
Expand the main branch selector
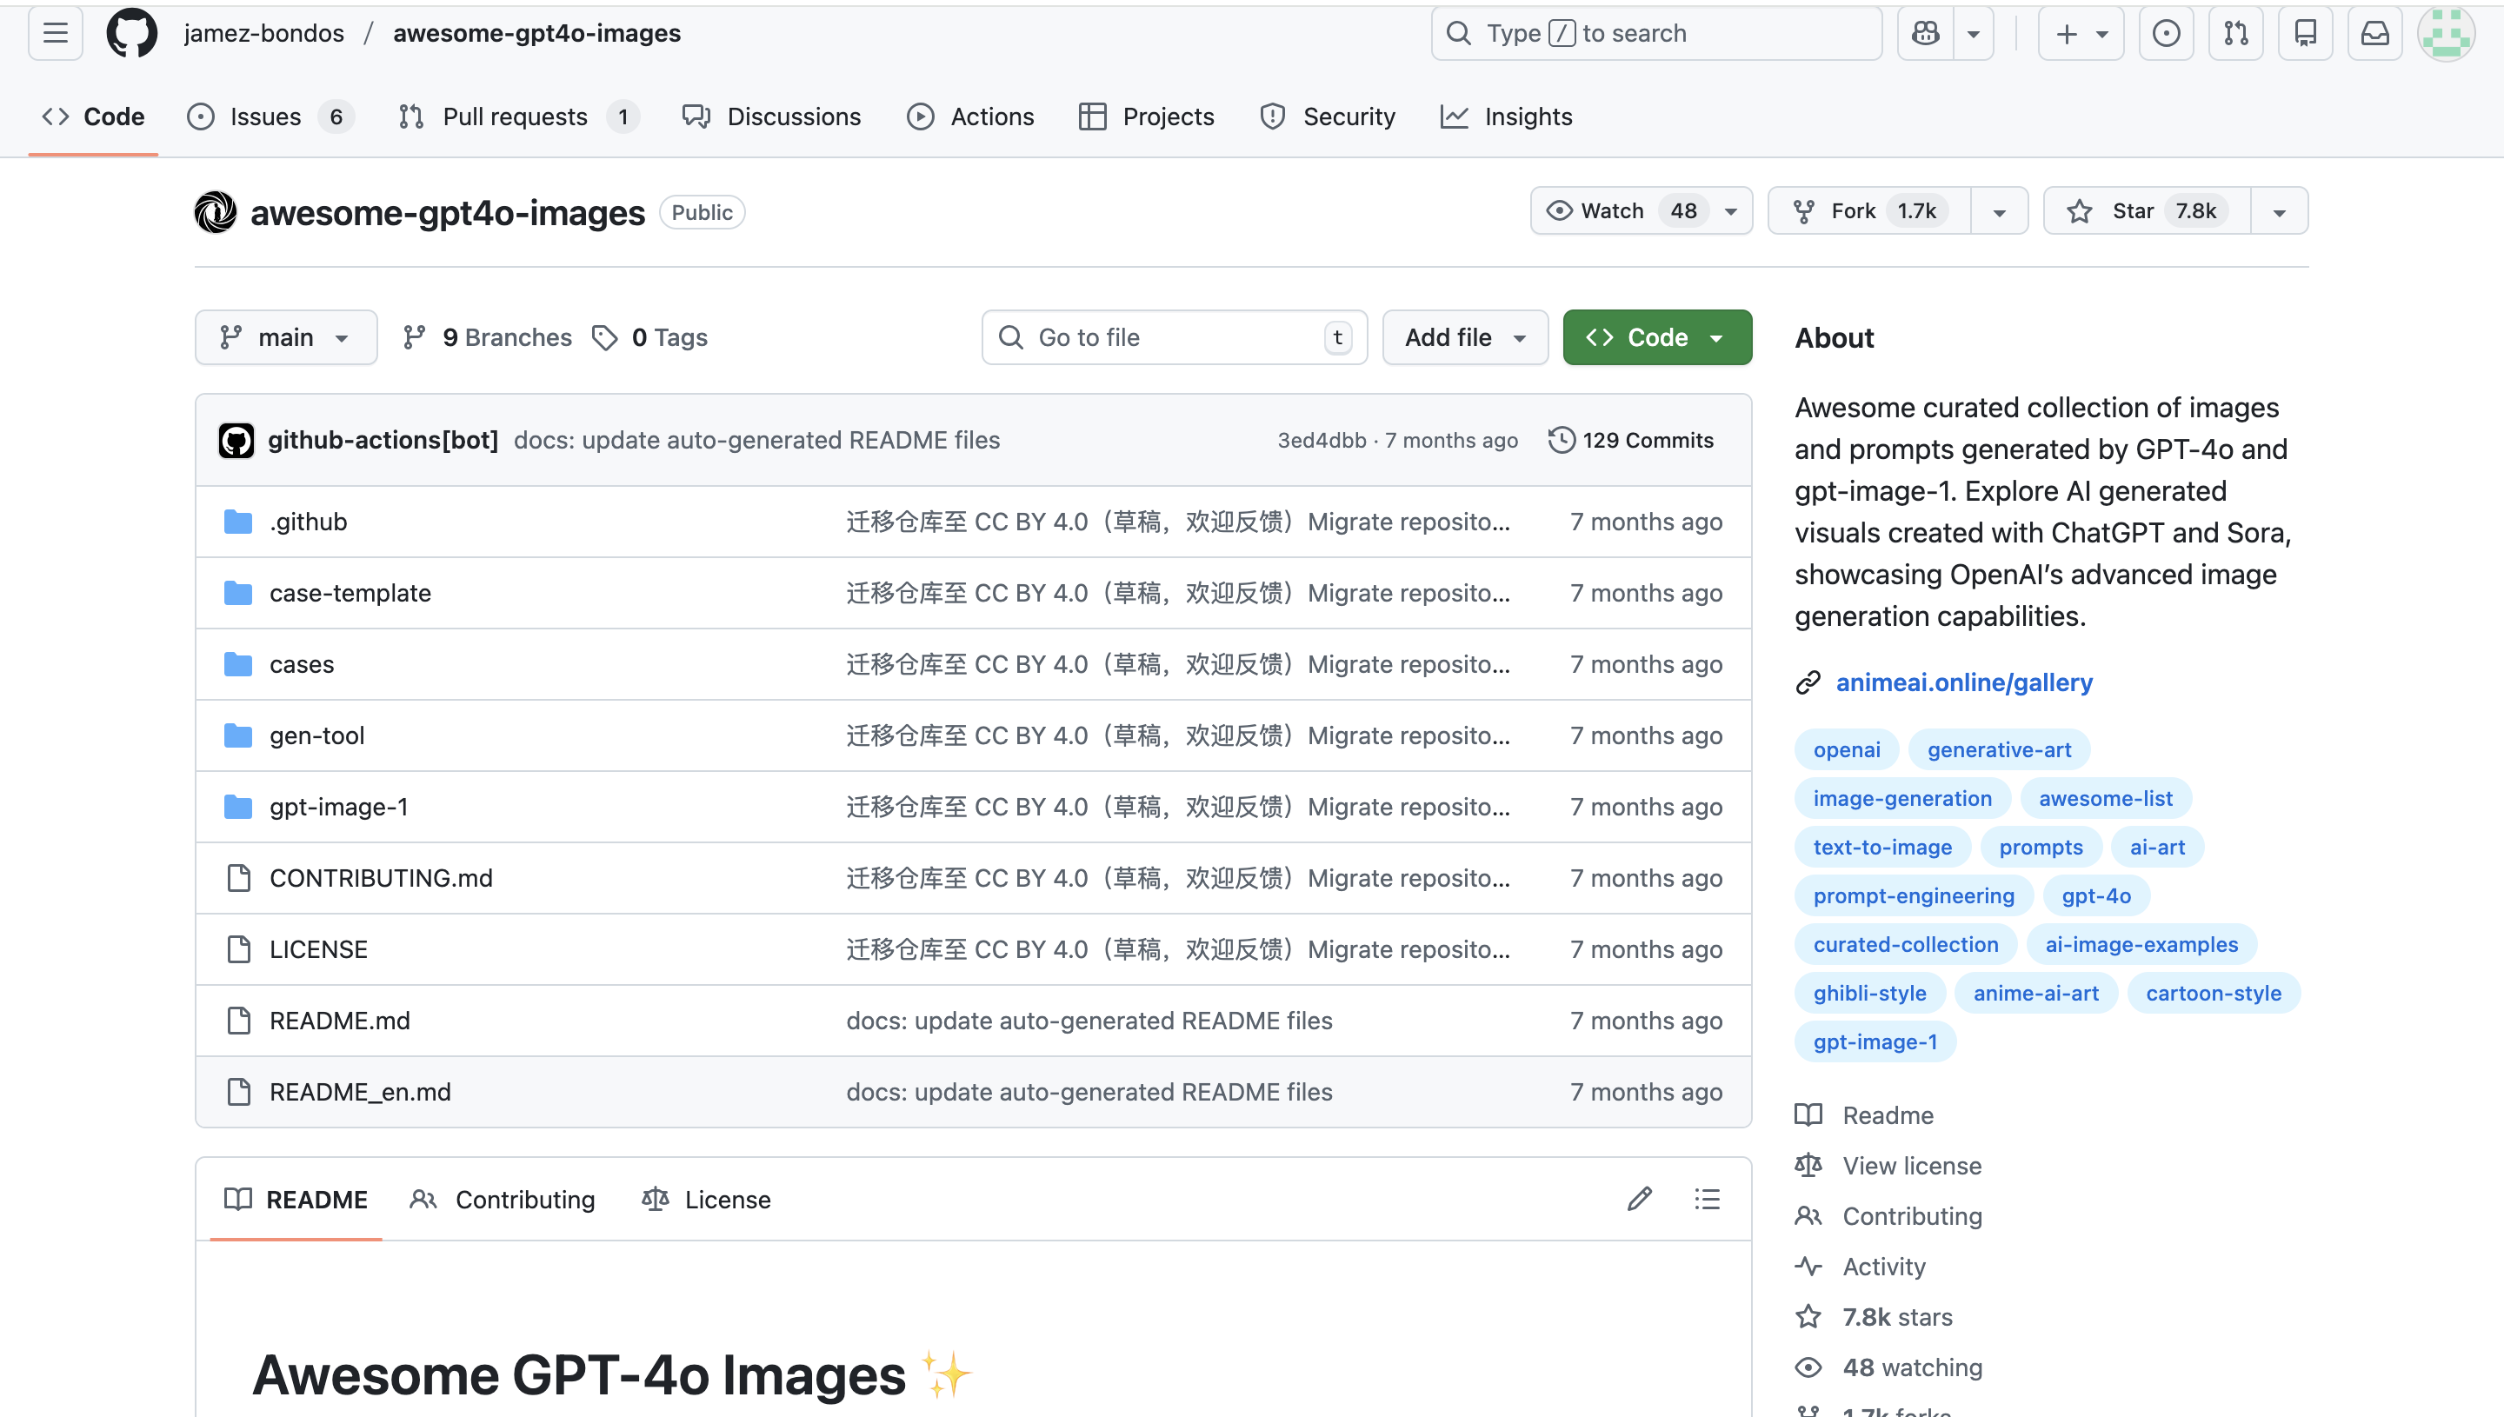(x=285, y=337)
